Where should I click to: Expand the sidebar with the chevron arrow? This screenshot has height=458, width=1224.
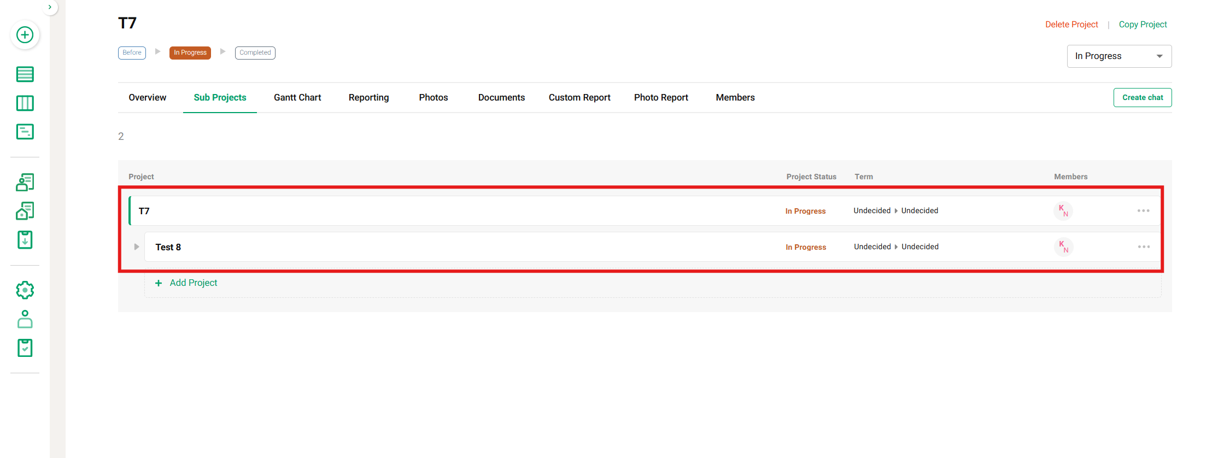[50, 7]
